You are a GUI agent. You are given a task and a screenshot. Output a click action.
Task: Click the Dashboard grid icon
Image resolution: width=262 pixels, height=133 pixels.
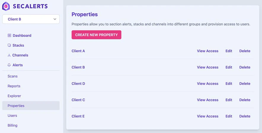coord(9,35)
